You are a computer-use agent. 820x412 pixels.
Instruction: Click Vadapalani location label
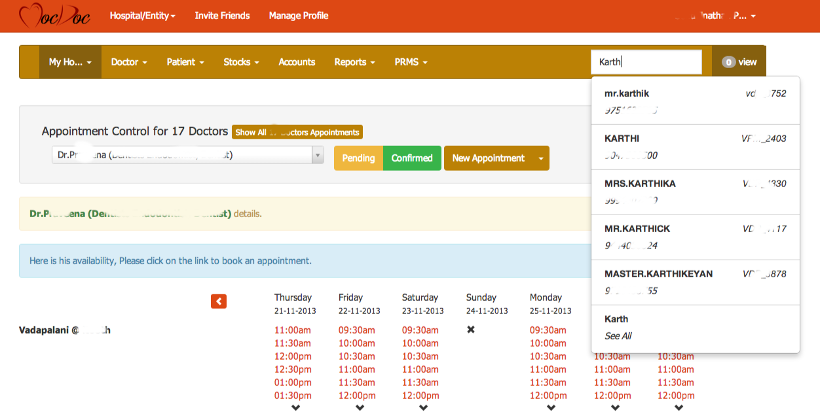click(x=65, y=330)
